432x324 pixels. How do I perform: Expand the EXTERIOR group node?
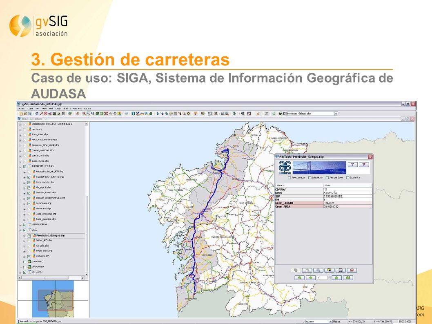click(20, 272)
